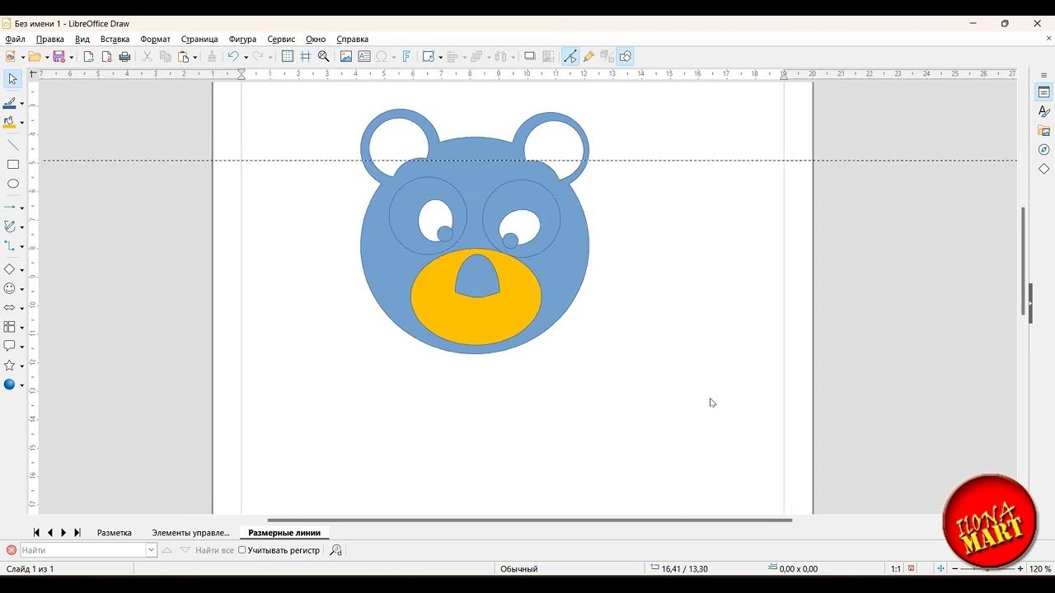
Task: Click the Paste clipboard icon
Action: 183,57
